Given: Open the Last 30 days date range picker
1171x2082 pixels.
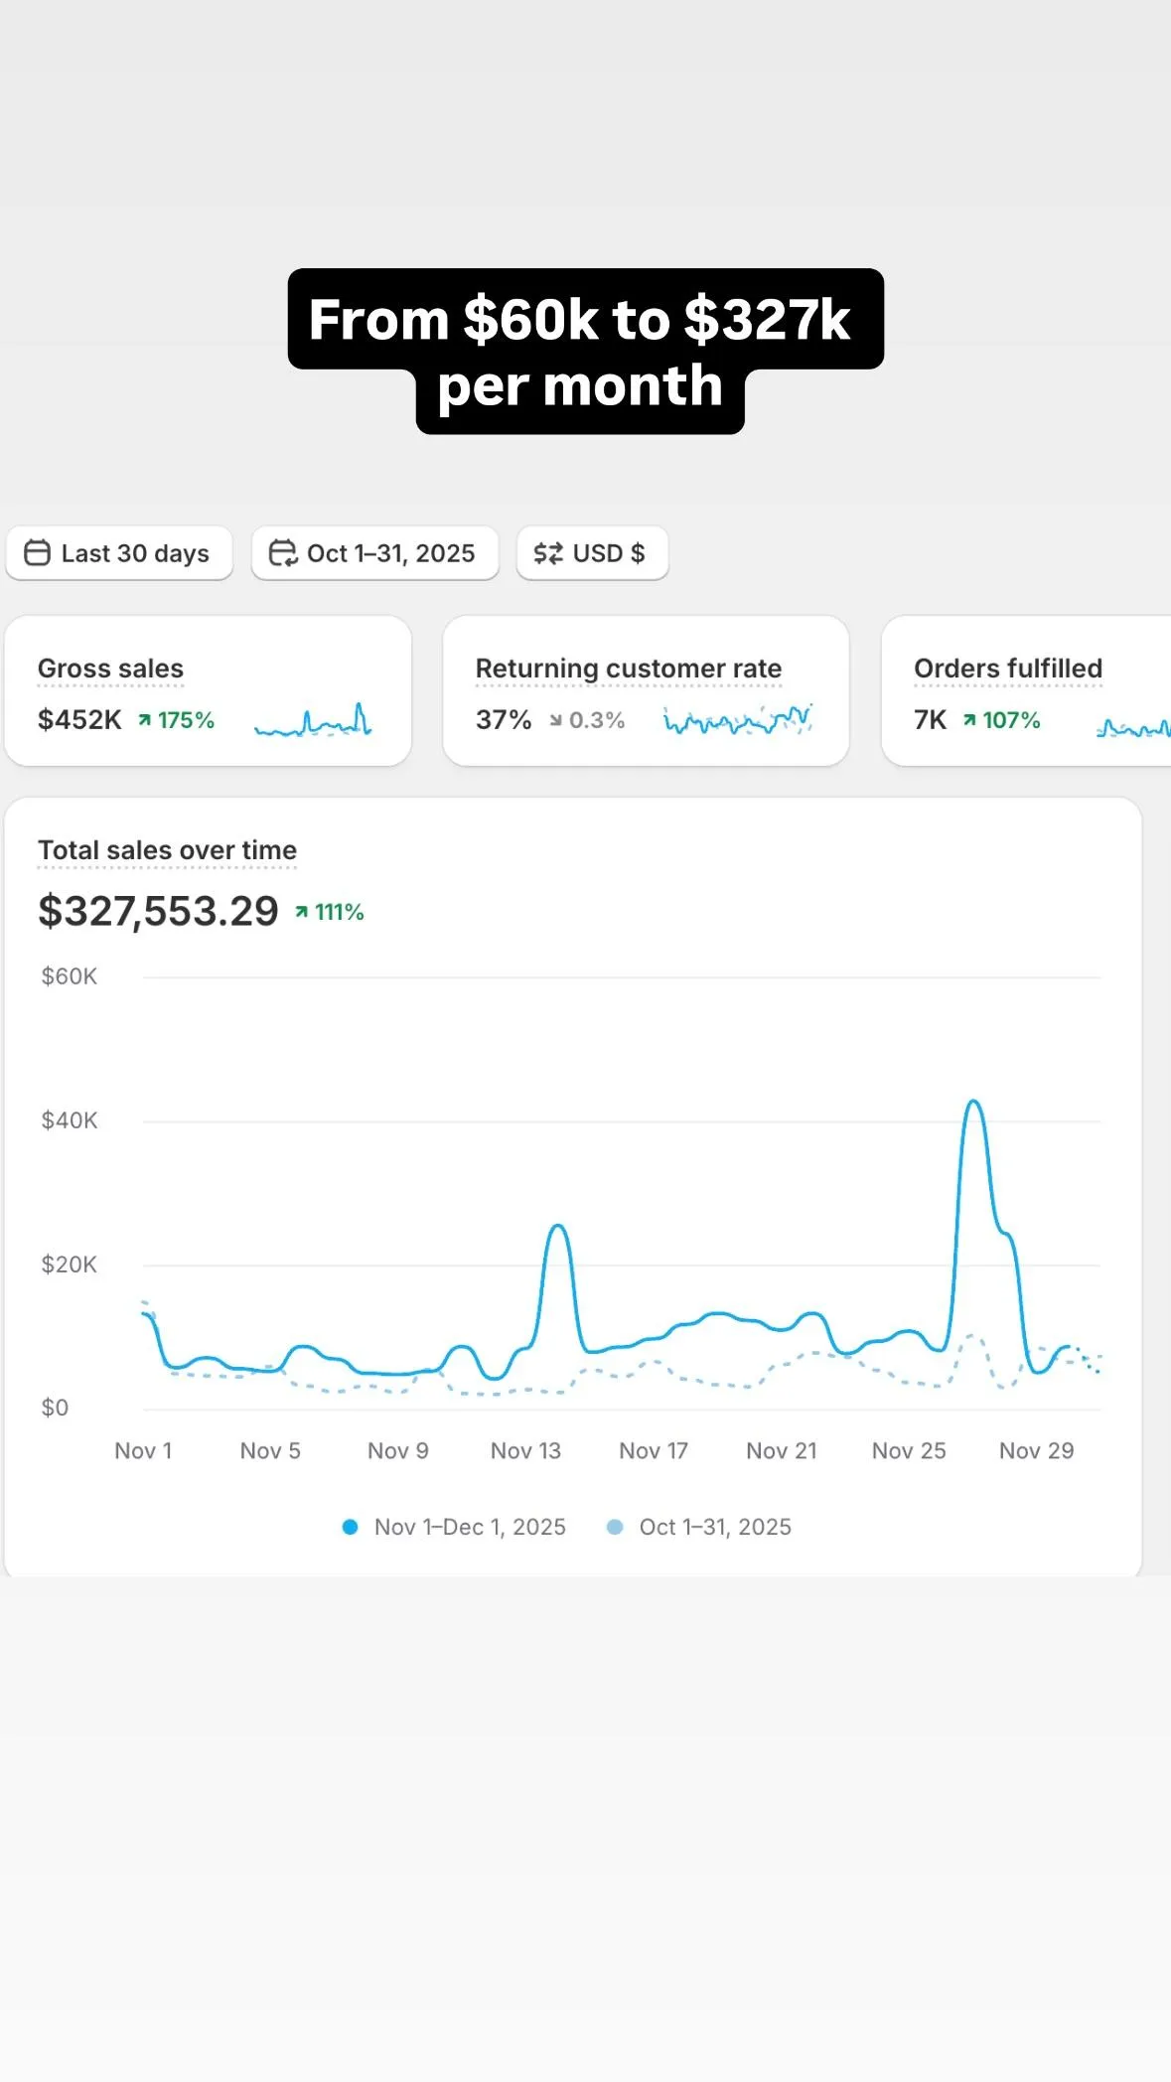Looking at the screenshot, I should tap(119, 552).
